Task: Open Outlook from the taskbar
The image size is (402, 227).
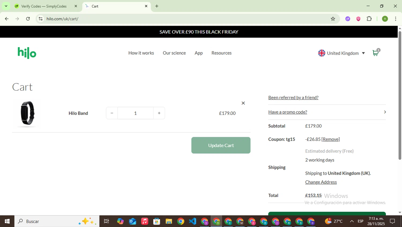Action: coord(132,221)
